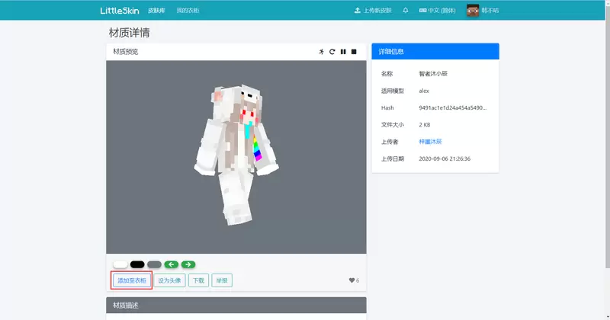Image resolution: width=610 pixels, height=320 pixels.
Task: Open notifications bell icon
Action: [406, 11]
